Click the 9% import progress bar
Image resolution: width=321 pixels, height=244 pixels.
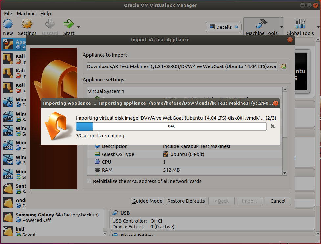(x=171, y=126)
